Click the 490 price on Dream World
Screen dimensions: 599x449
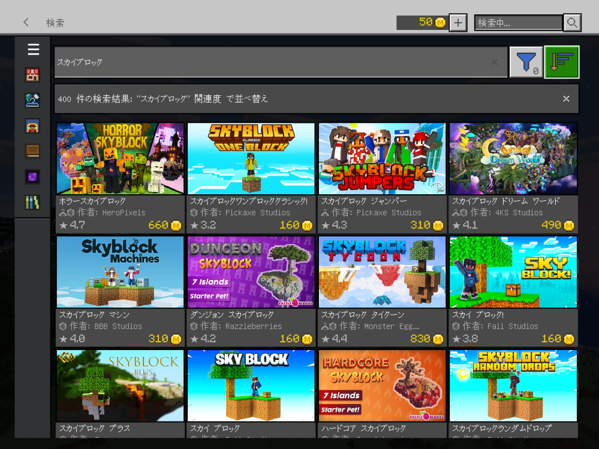coord(551,225)
